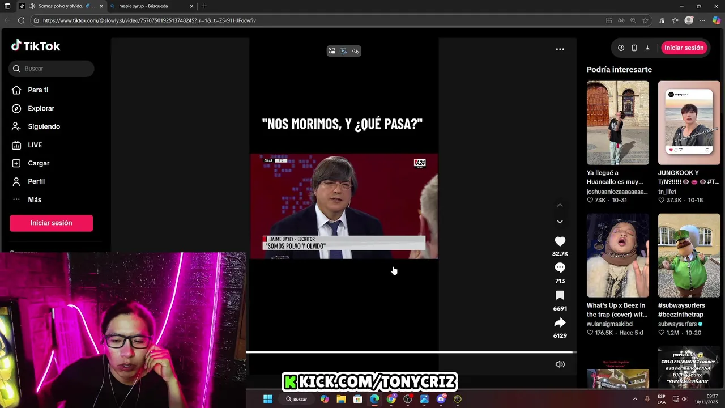Open the What's Up x Beez thumbnail
The height and width of the screenshot is (408, 725).
click(617, 255)
